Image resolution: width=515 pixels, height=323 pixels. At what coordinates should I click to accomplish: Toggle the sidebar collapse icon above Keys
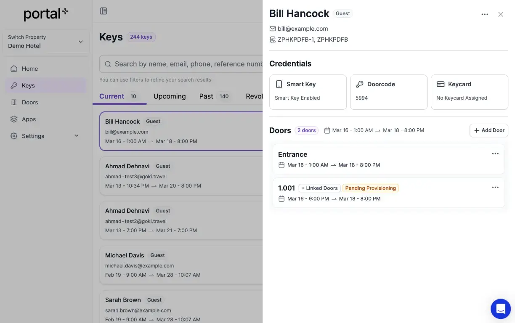pos(104,11)
